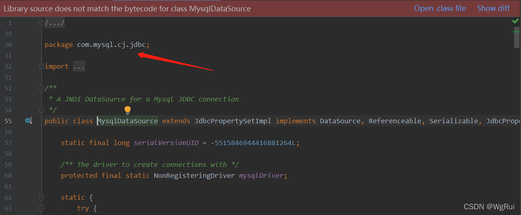The height and width of the screenshot is (215, 521).
Task: Click line number 57 in the gutter
Action: 8,143
